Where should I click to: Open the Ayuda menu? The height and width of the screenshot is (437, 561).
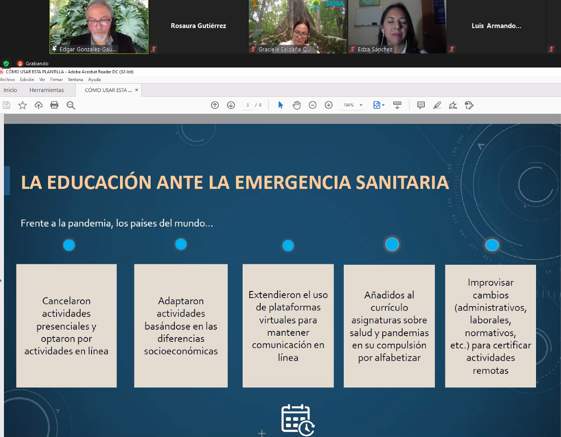94,80
